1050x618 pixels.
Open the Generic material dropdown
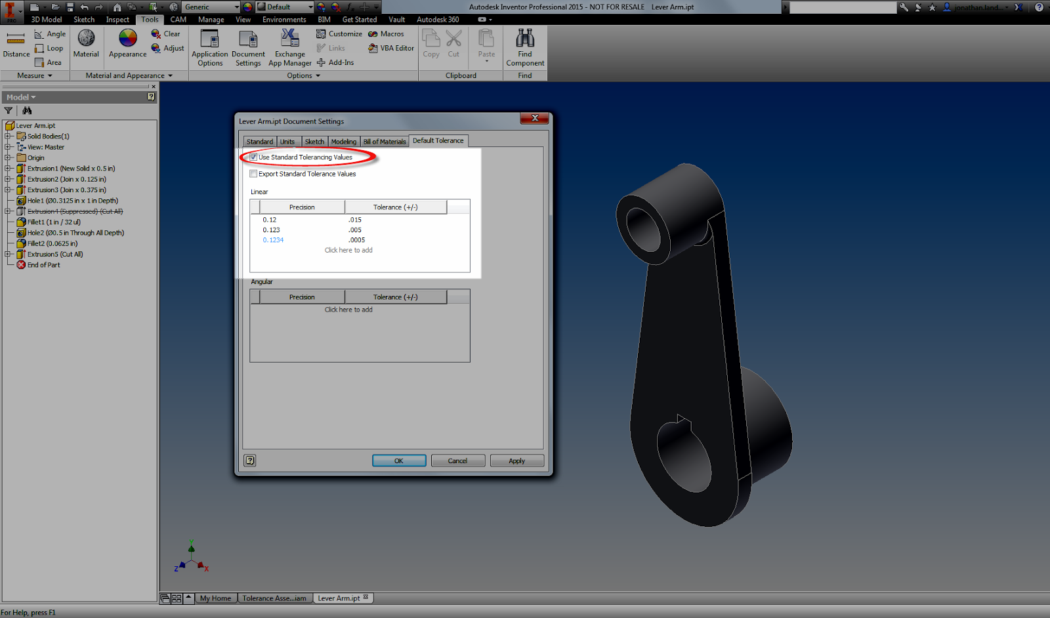pos(211,7)
